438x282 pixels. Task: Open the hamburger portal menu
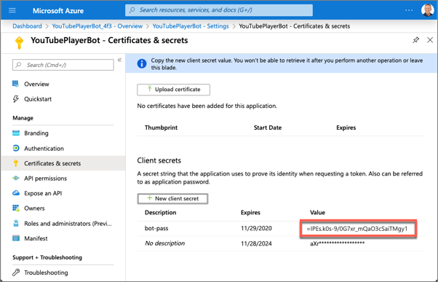(12, 10)
